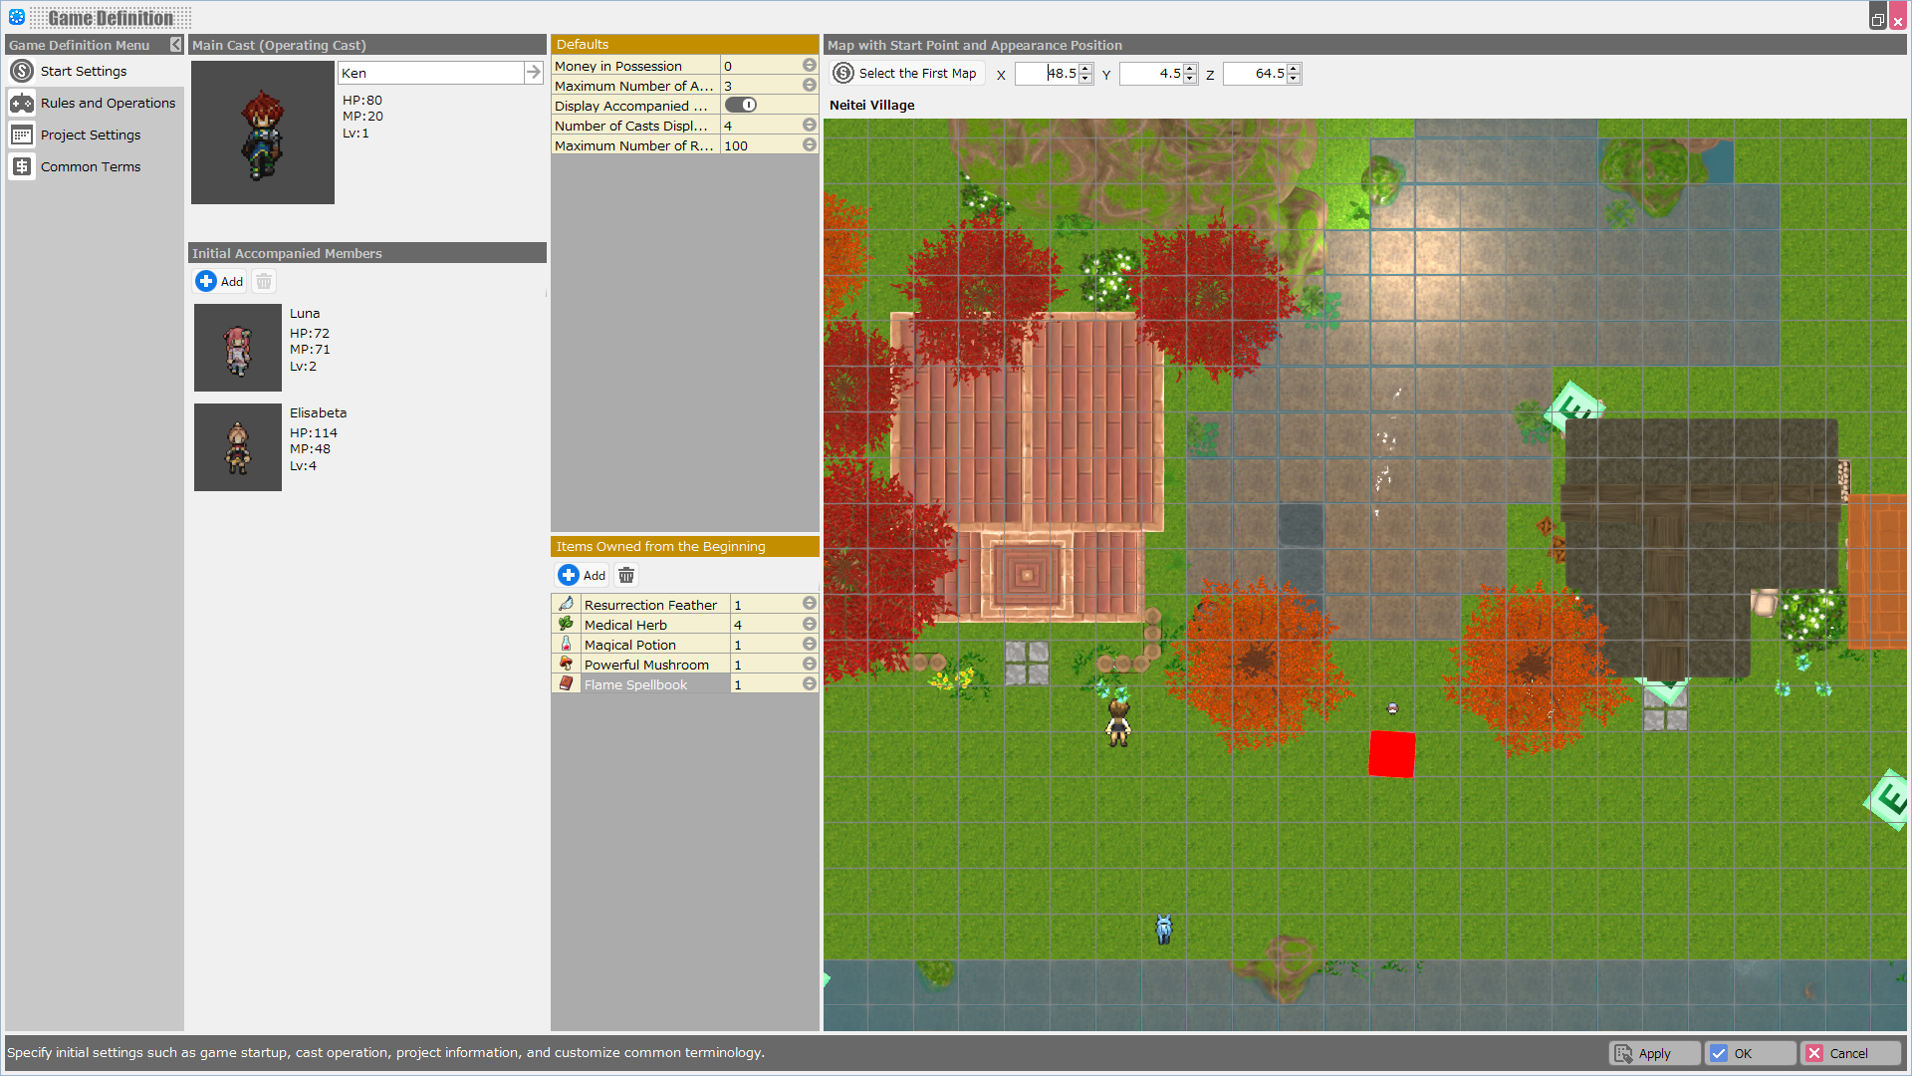Click arrow button beside Ken name field
Screen dimensions: 1912x1076
[x=533, y=73]
